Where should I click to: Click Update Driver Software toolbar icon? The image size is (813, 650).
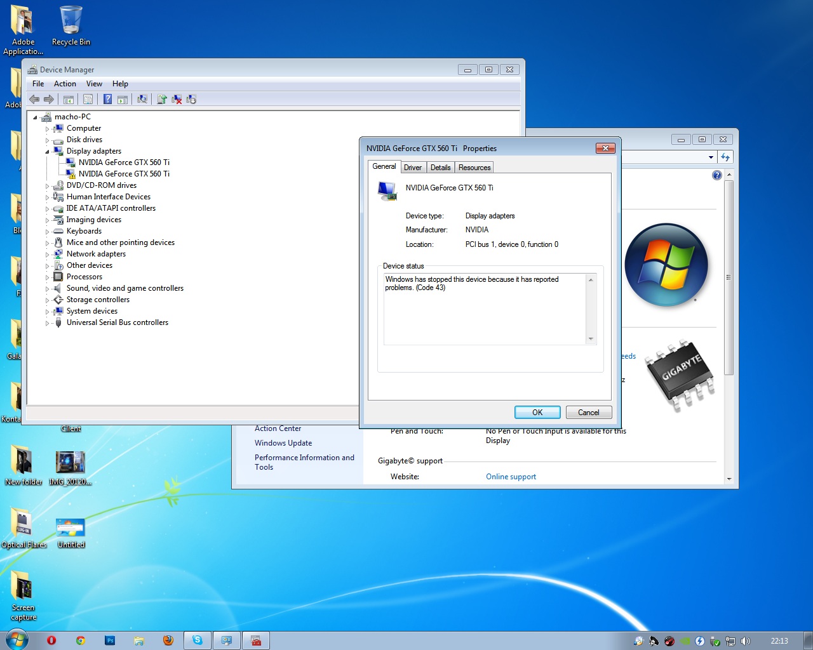point(162,99)
